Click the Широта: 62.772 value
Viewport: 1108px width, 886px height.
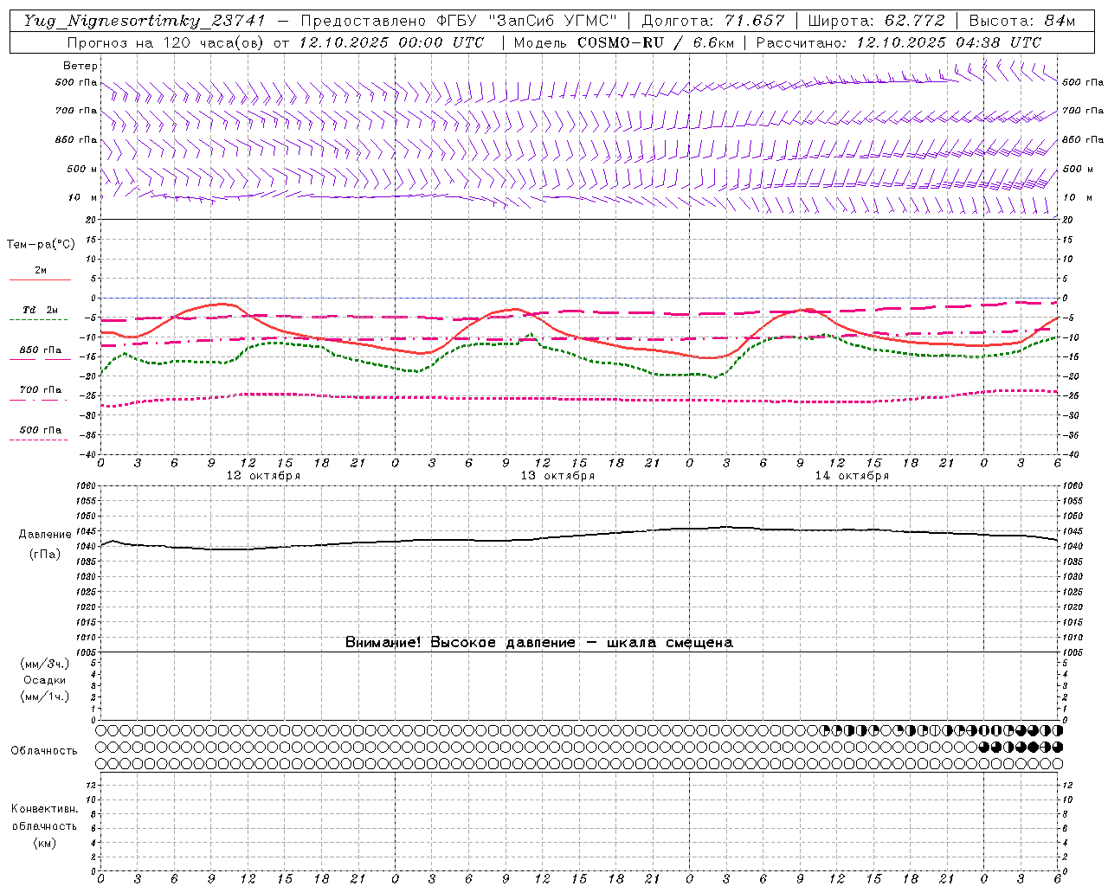876,21
